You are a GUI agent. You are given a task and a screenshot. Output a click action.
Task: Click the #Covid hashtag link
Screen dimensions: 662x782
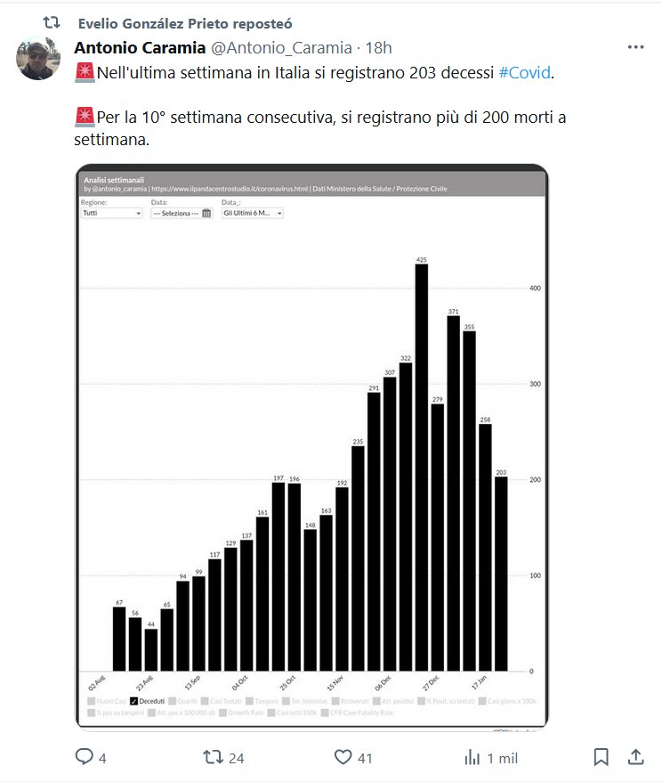(524, 73)
